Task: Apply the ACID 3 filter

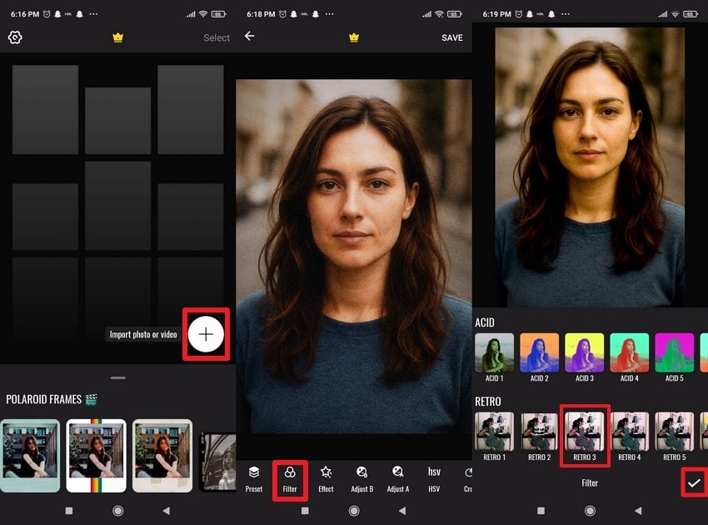Action: (x=584, y=357)
